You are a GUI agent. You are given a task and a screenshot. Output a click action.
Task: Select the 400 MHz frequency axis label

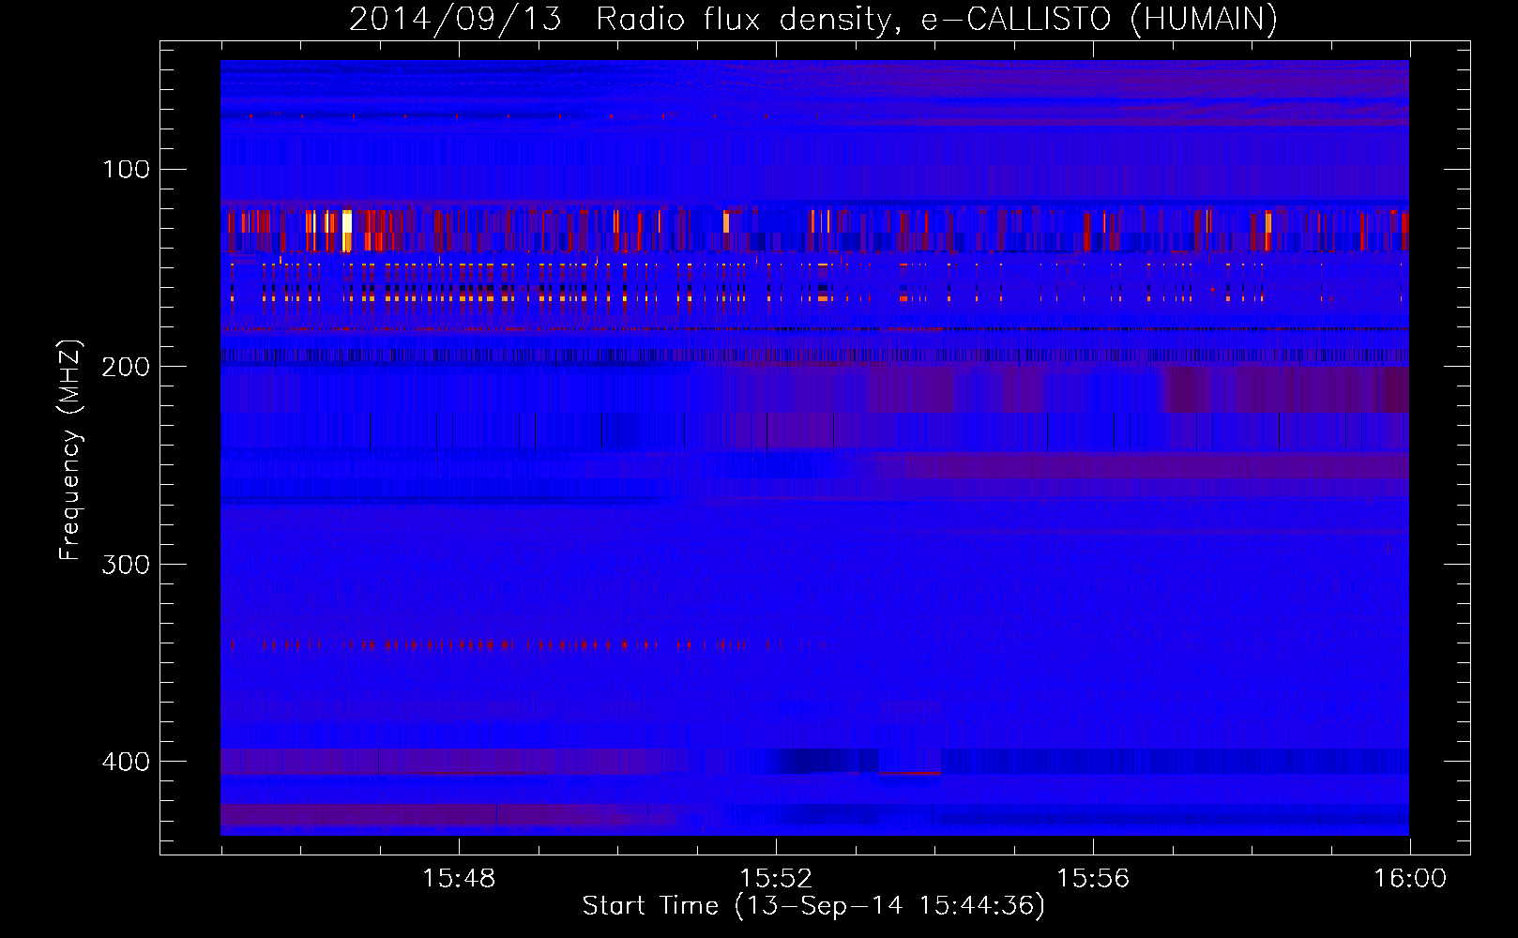point(127,762)
